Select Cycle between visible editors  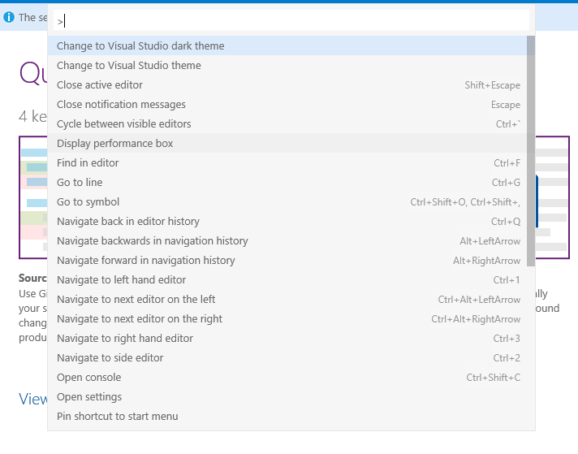tap(124, 124)
